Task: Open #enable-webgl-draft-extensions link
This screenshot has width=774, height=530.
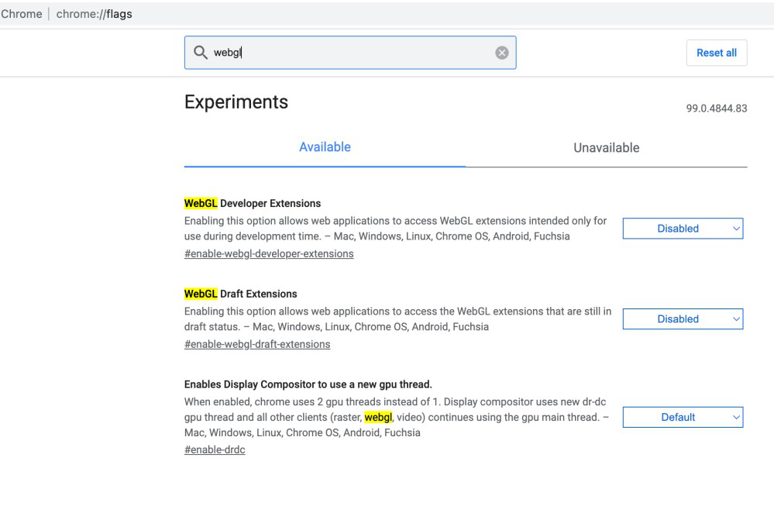Action: [257, 345]
